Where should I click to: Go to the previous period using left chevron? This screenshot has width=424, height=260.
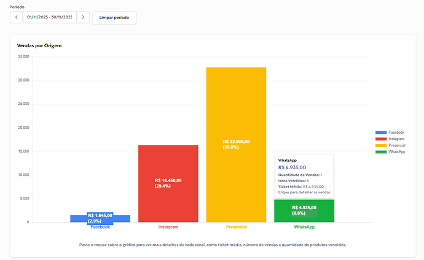tap(17, 17)
